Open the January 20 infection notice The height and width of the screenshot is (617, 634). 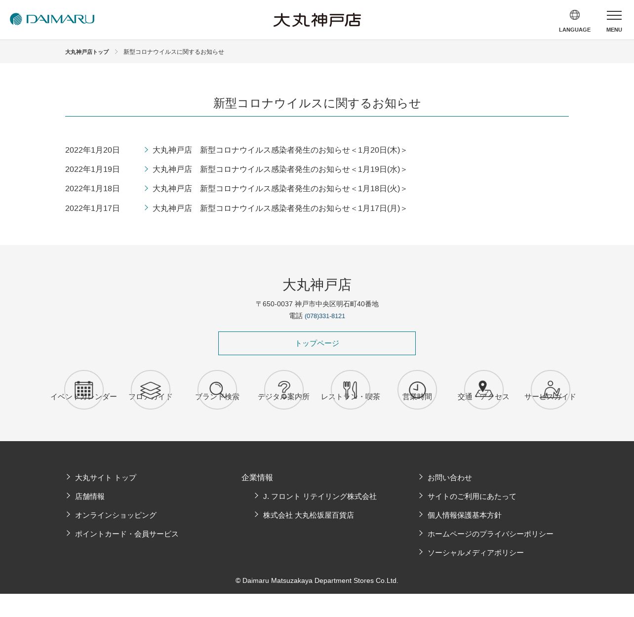tap(279, 150)
